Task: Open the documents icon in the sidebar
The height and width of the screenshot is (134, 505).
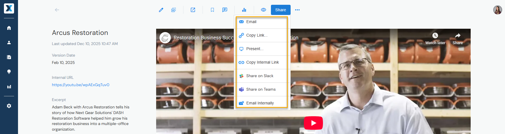Action: point(9,57)
